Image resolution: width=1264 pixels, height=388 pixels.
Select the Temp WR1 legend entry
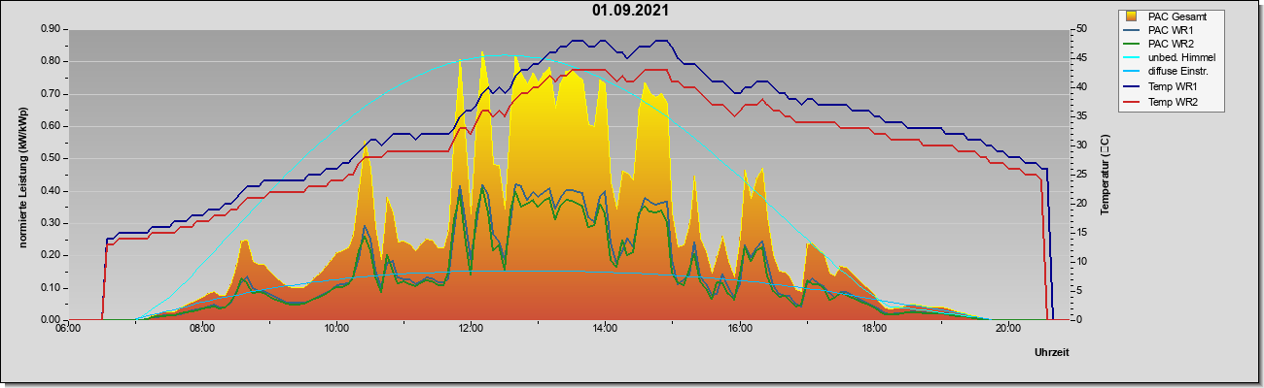(1165, 86)
